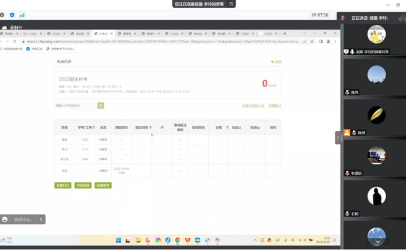Screen dimensions: 406x251
Task: Click the blue shield security icon
Action: (x=12, y=15)
